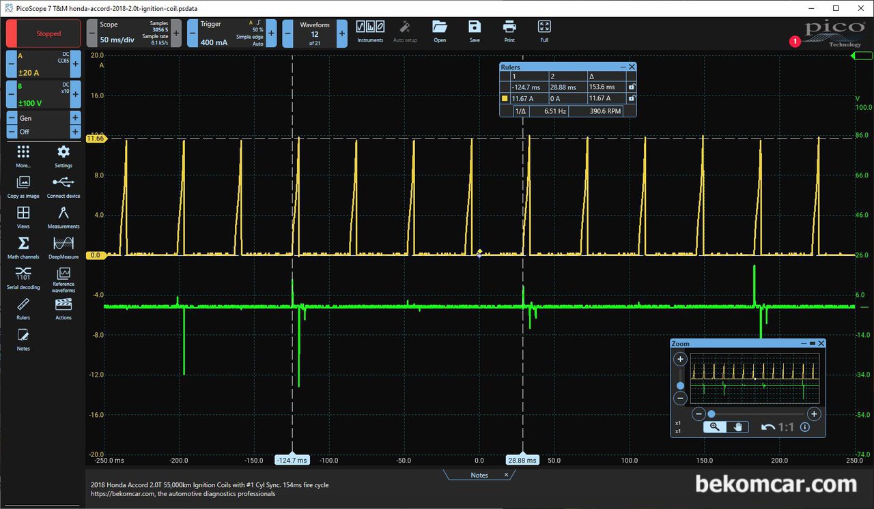Close the Notes tab
The width and height of the screenshot is (874, 509).
tap(507, 475)
